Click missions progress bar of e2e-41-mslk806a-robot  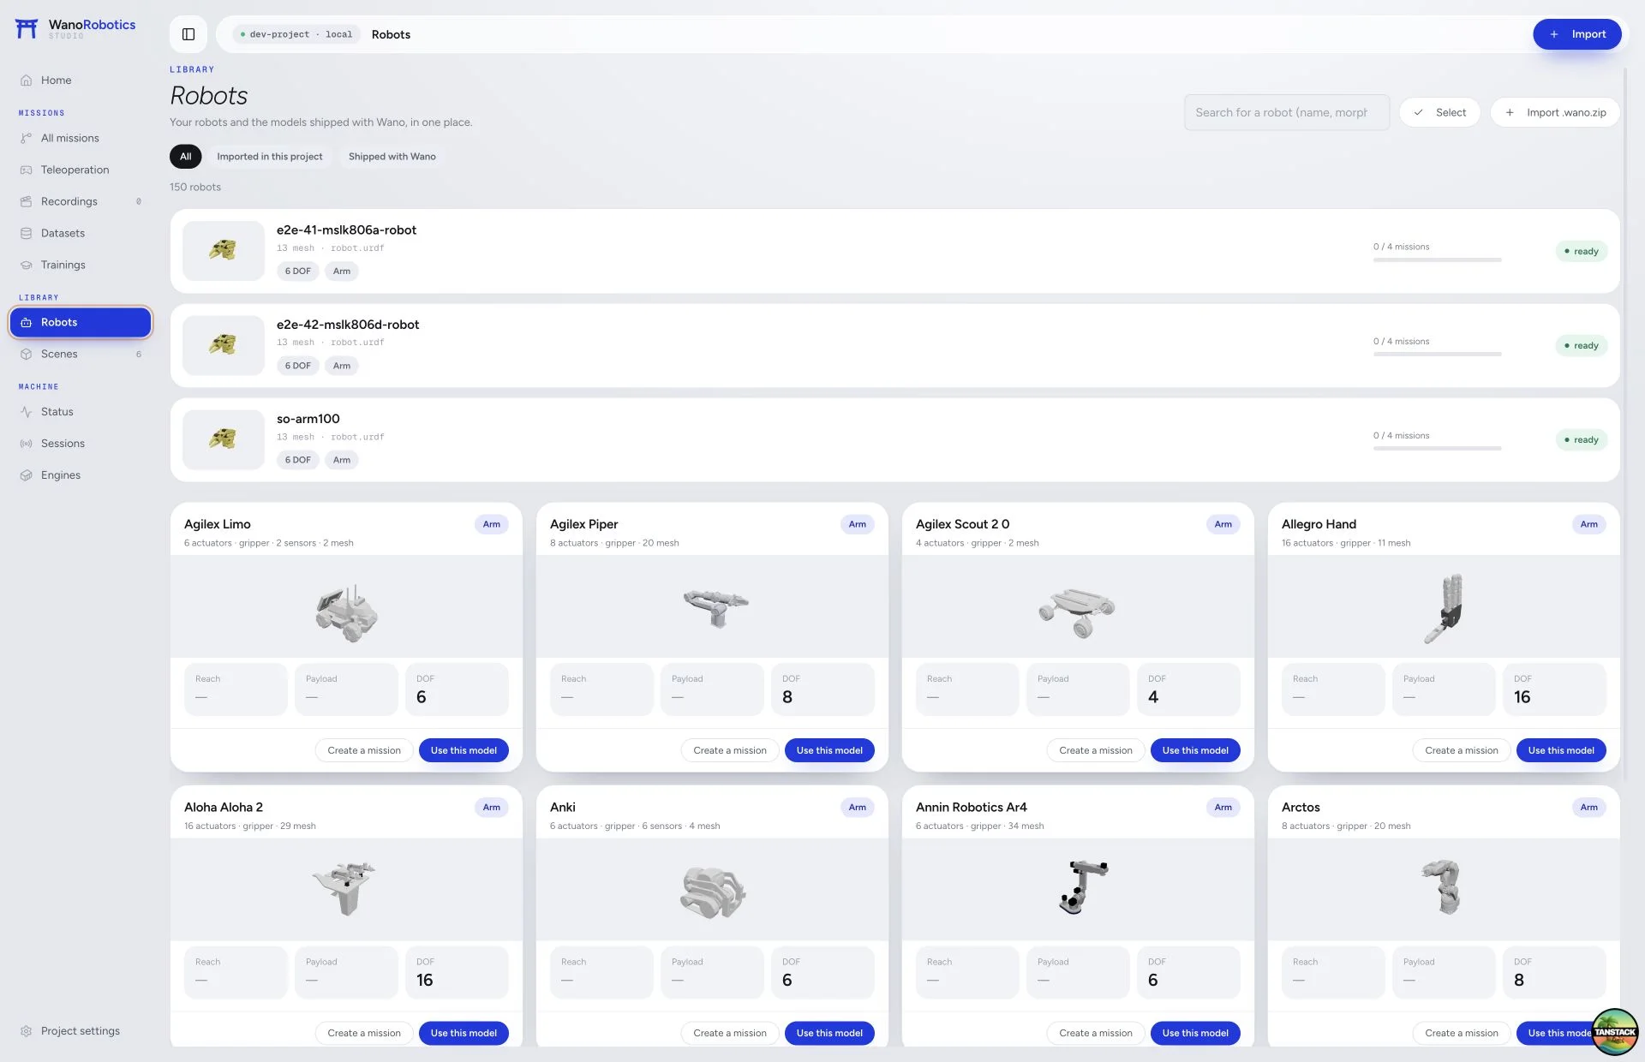coord(1437,260)
